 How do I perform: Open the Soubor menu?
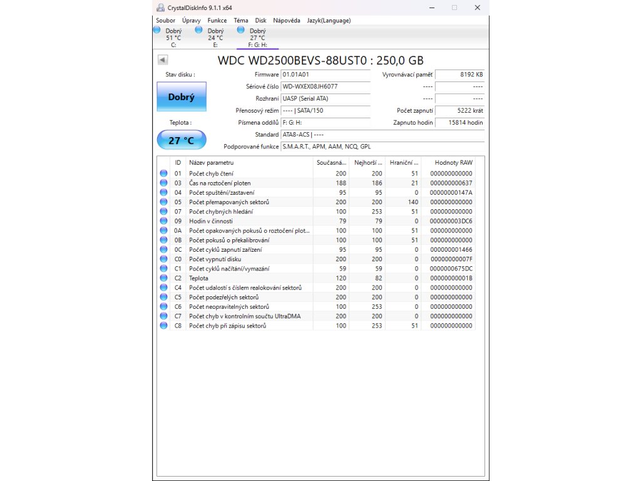tap(166, 21)
